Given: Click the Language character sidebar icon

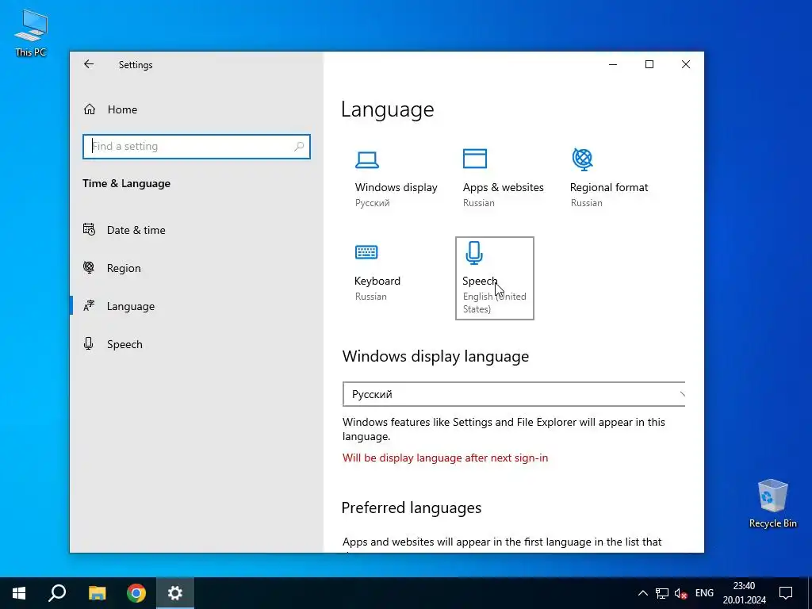Looking at the screenshot, I should point(89,305).
